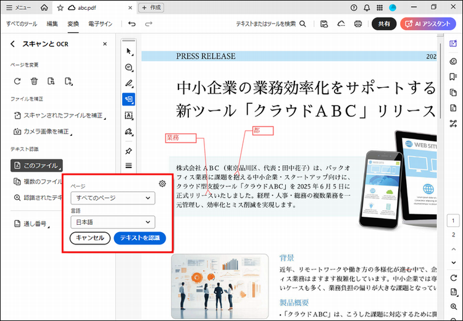The width and height of the screenshot is (463, 321).
Task: Open the apps grid icon
Action: pos(380,8)
